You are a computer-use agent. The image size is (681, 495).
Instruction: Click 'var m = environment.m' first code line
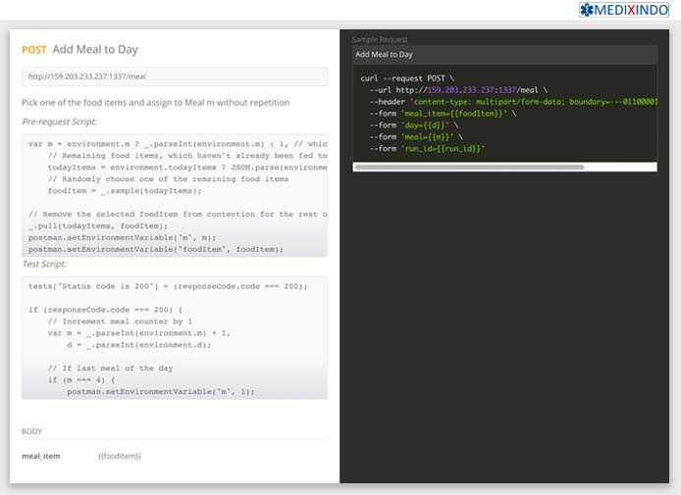[x=178, y=144]
